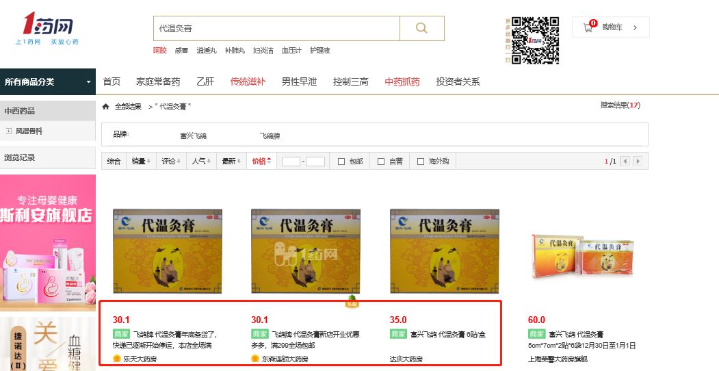Filter by brand 富兴飞鸽
This screenshot has width=719, height=371.
coord(193,136)
